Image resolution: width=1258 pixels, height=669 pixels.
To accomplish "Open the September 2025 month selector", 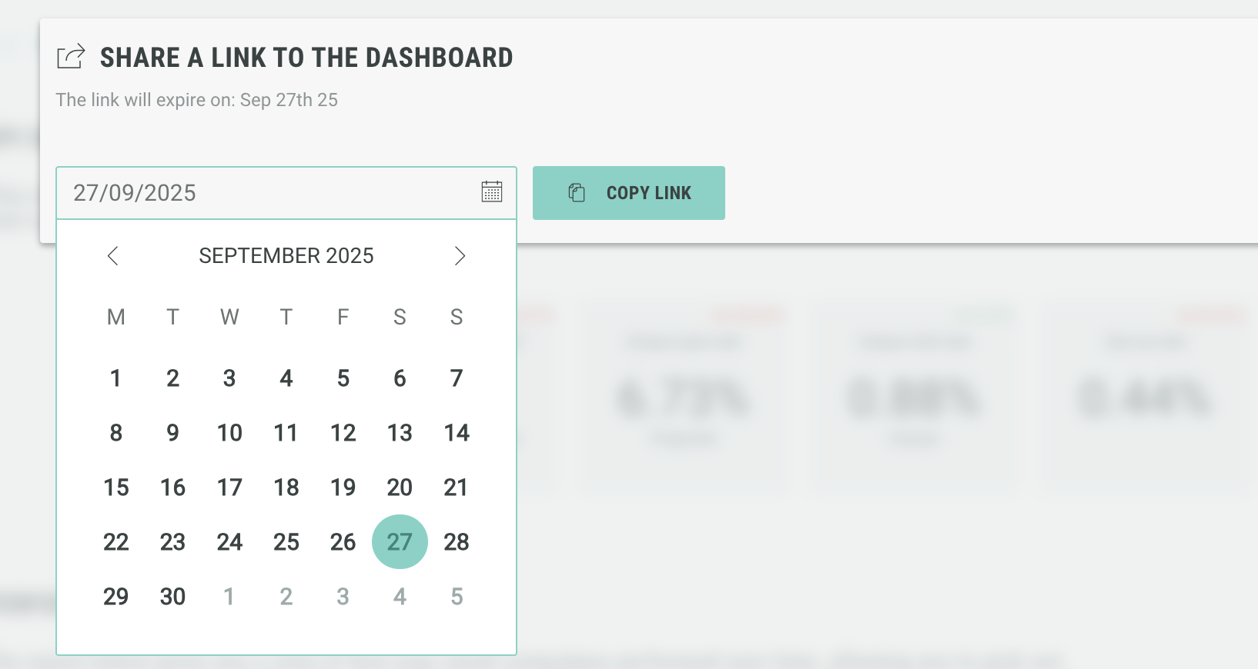I will coord(286,256).
